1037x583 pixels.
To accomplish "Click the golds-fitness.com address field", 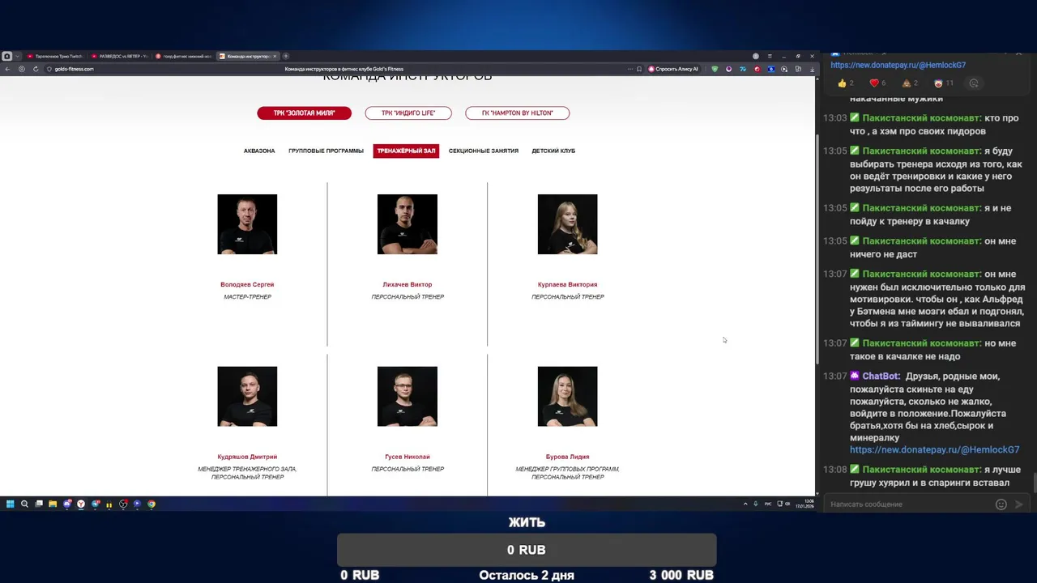I will (x=75, y=69).
